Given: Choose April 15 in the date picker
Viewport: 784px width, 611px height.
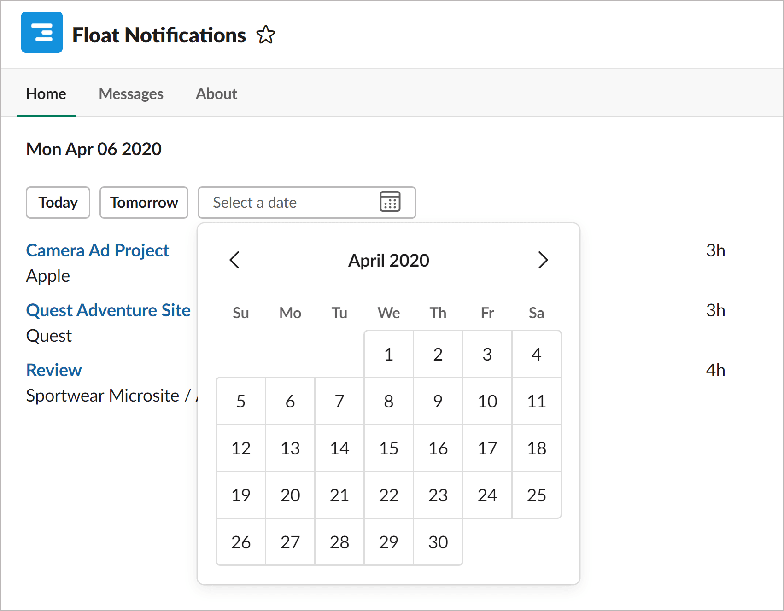Looking at the screenshot, I should (389, 448).
